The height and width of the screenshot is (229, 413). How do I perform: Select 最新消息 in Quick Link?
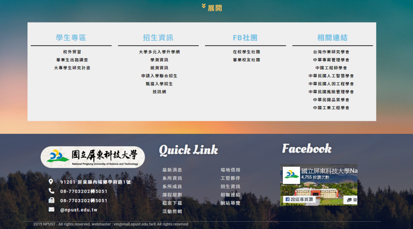[172, 170]
